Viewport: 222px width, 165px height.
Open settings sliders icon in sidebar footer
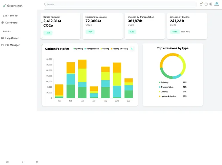7,162
